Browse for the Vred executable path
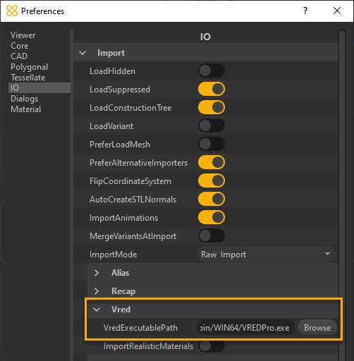This screenshot has height=361, width=354. point(317,328)
